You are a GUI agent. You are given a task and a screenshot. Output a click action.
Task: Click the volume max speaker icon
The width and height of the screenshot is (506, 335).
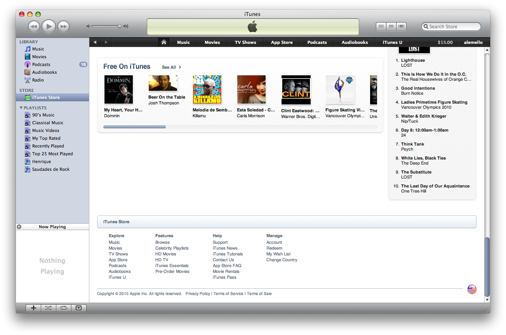click(125, 26)
